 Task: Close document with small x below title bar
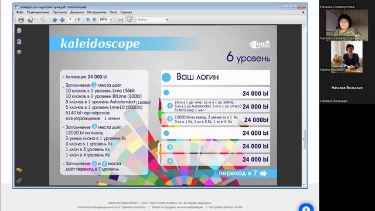[x=304, y=12]
